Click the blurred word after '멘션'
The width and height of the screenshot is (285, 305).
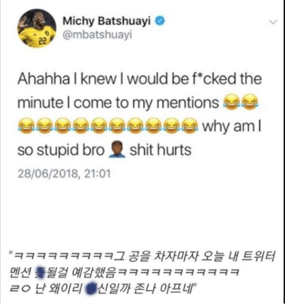pos(40,273)
